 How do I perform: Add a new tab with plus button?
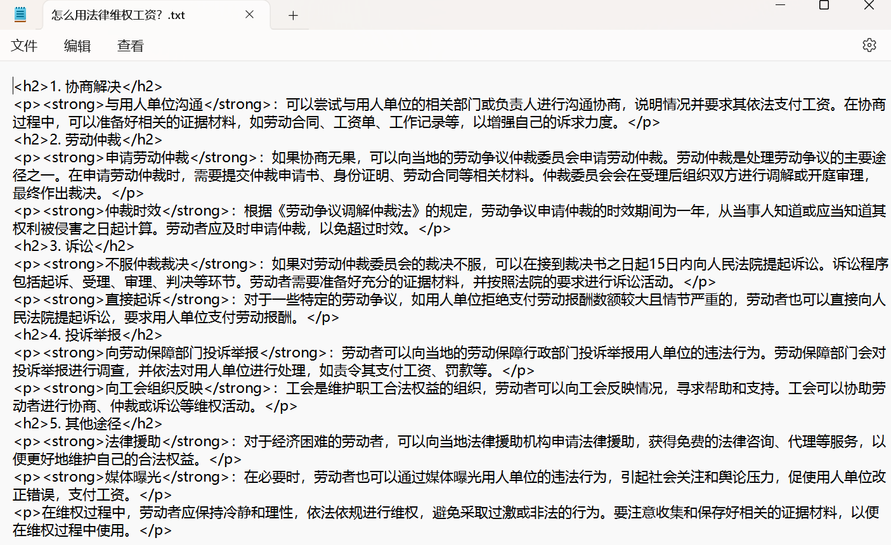pyautogui.click(x=293, y=15)
